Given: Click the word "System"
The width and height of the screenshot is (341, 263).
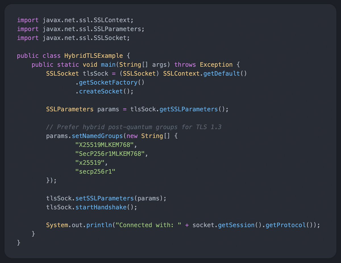Looking at the screenshot, I should click(x=57, y=225).
